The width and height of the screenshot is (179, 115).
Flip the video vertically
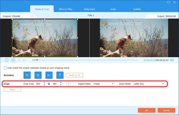point(60,75)
